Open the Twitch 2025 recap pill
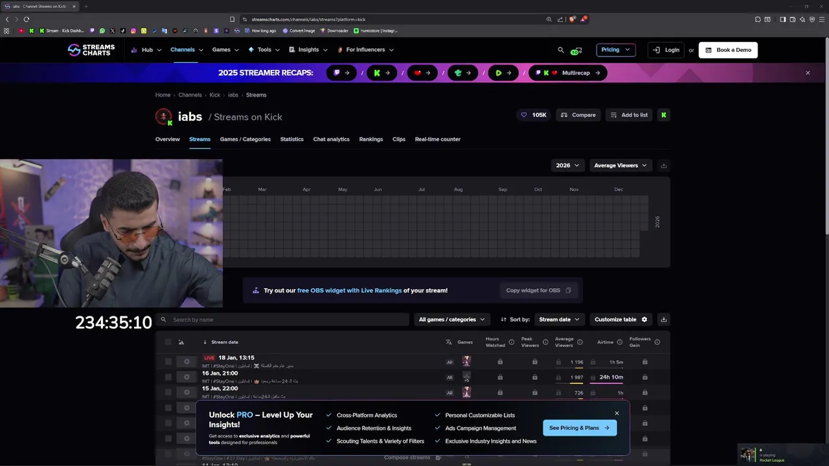Viewport: 829px width, 466px height. [x=342, y=73]
